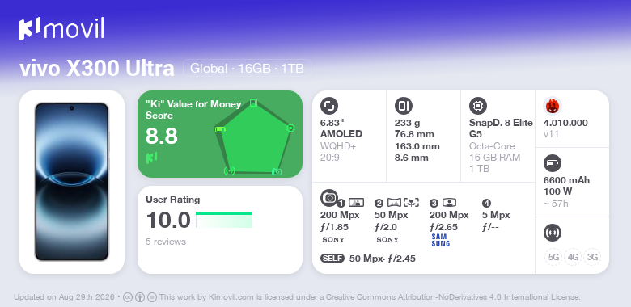The image size is (631, 307).
Task: Click the Ki value score pentagon chart
Action: pos(253,137)
